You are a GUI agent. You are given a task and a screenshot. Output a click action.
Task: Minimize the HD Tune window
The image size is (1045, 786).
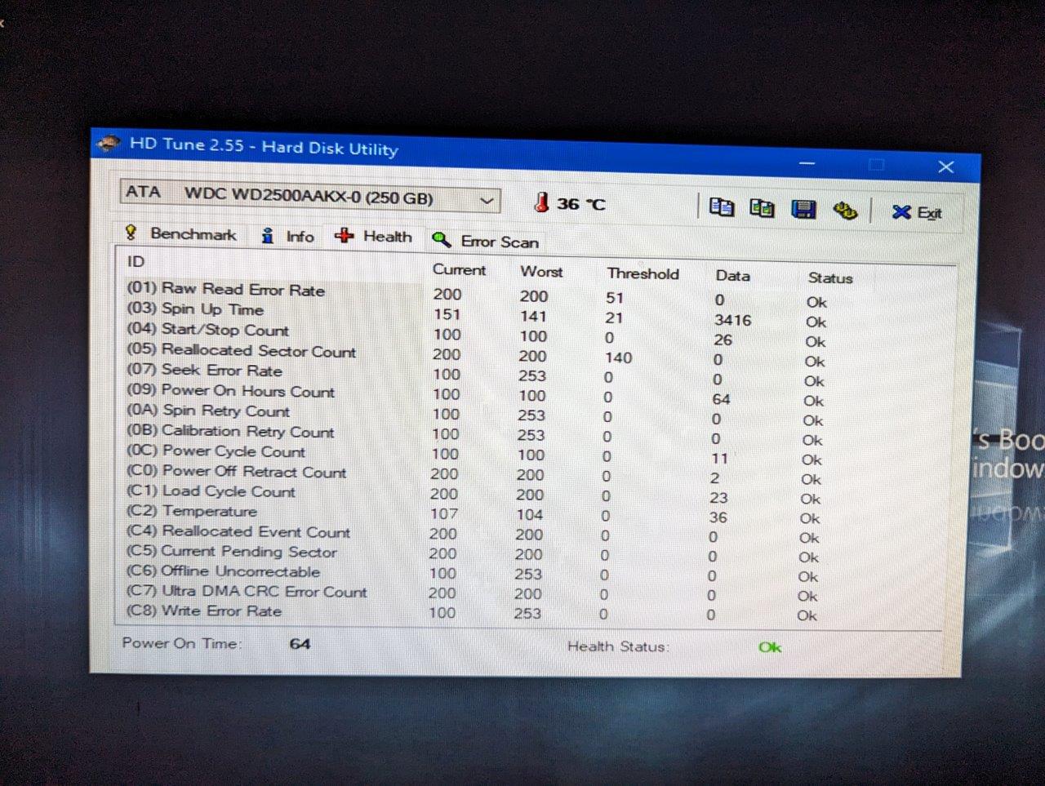807,163
